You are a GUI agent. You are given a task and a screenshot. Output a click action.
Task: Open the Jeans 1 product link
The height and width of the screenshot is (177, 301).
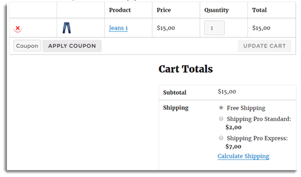118,28
